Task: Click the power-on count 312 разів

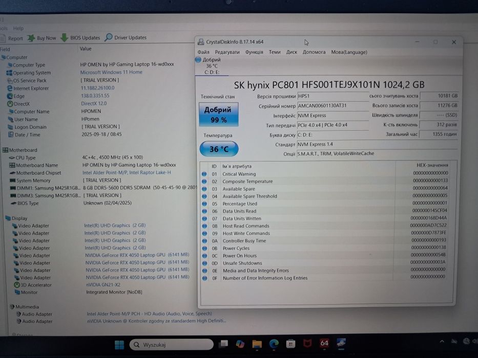Action: 439,124
